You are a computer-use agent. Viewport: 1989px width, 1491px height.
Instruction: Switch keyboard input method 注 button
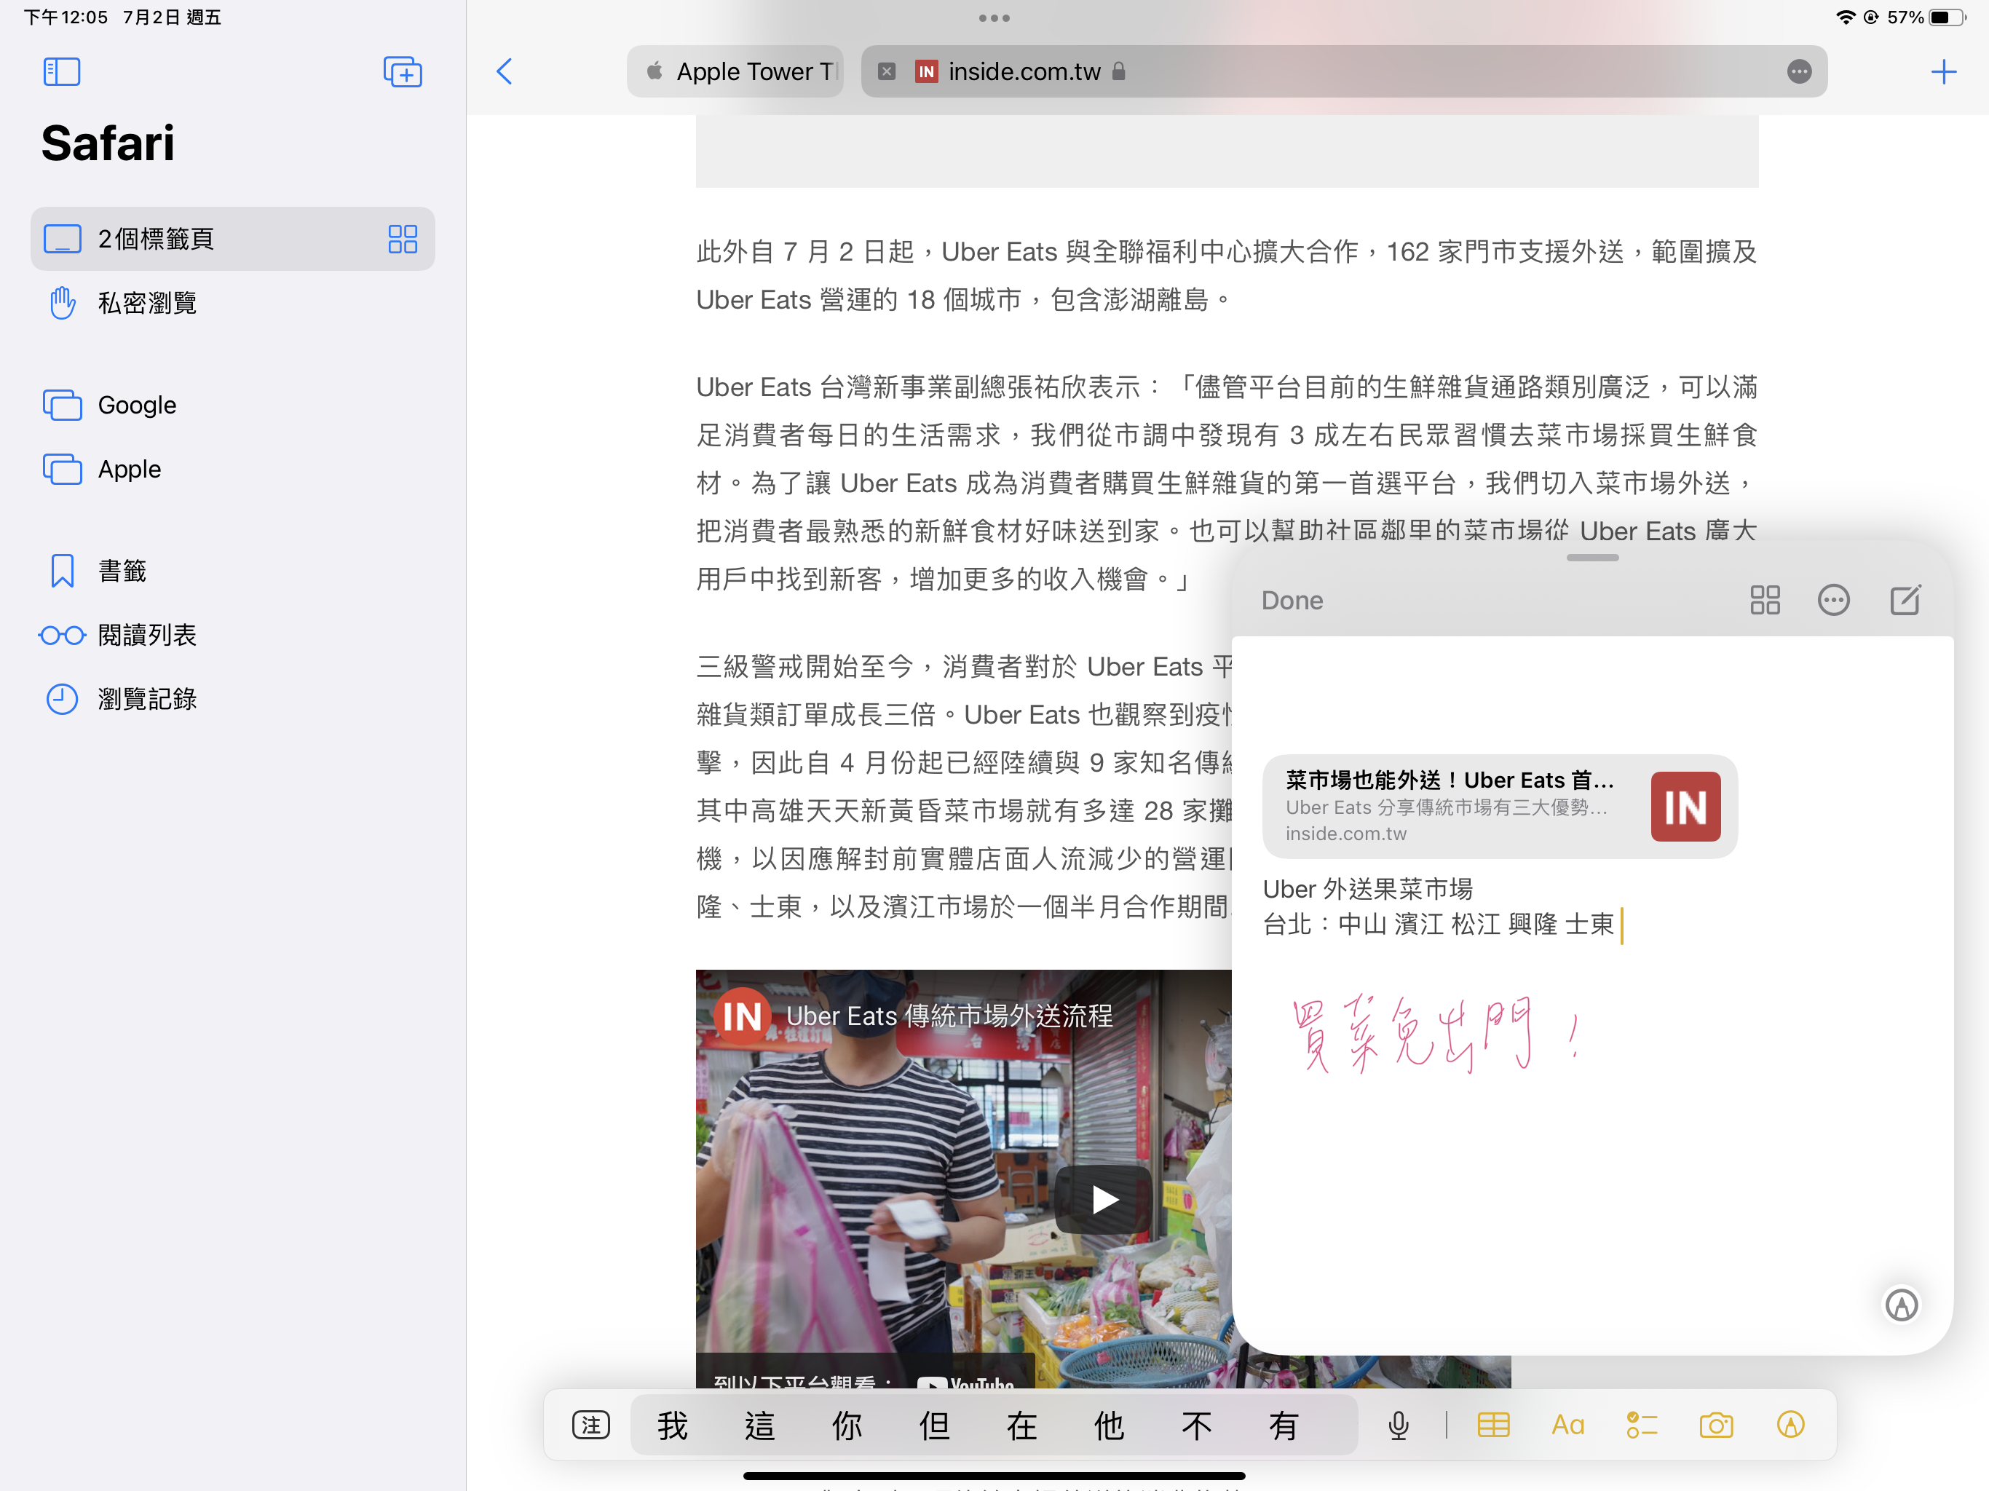tap(590, 1425)
